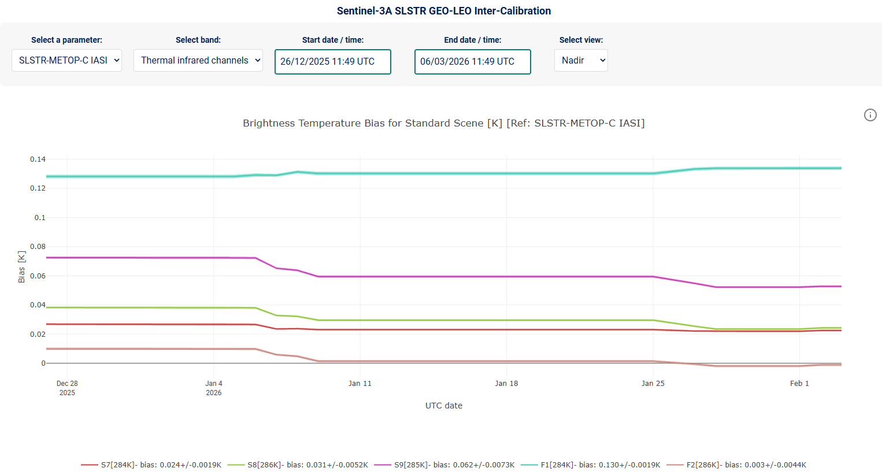882x472 pixels.
Task: Click the Sentinel-3A SLSTR page heading
Action: coord(444,11)
